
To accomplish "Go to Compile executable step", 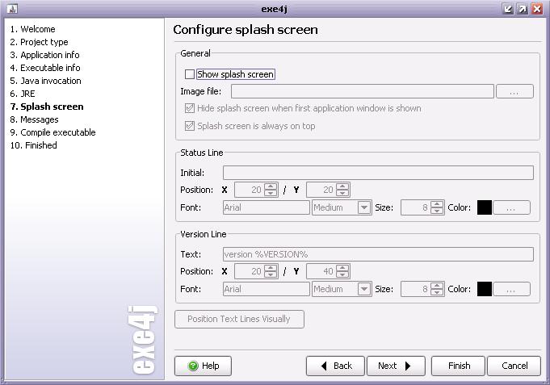I will (57, 132).
